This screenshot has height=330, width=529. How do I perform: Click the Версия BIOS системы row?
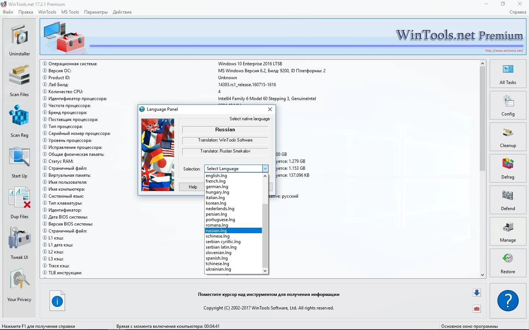click(260, 224)
